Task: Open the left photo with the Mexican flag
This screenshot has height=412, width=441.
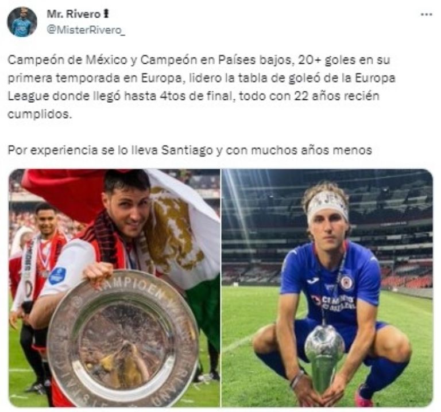Action: (x=114, y=287)
